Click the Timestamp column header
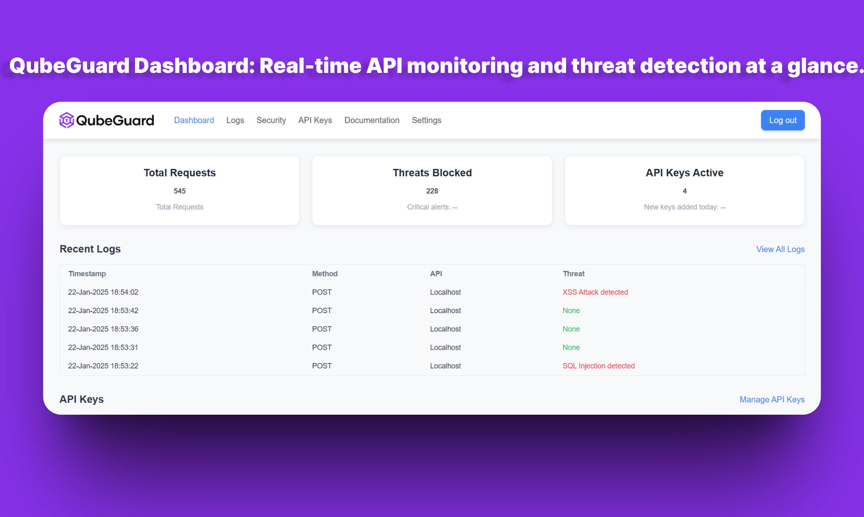This screenshot has width=864, height=517. [x=87, y=274]
